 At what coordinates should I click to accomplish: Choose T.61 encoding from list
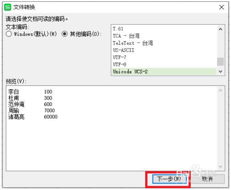point(164,29)
